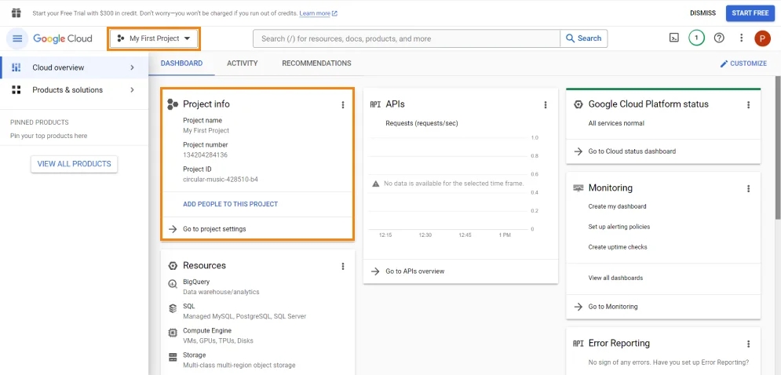Expand the Products & solutions submenu chevron

click(x=132, y=89)
